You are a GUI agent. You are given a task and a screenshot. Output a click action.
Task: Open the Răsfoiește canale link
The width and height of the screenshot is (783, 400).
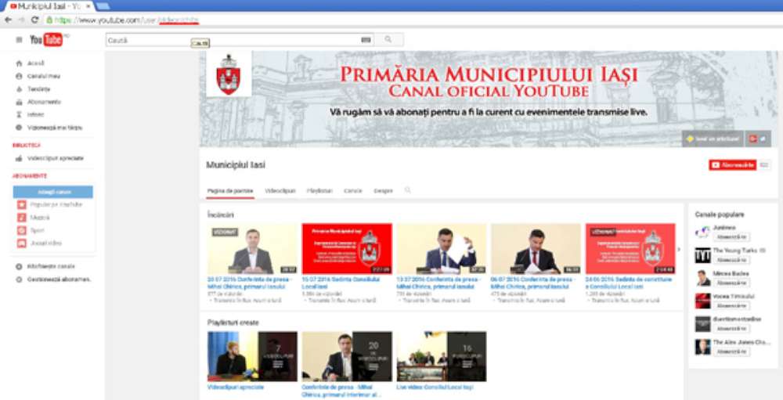tap(51, 267)
